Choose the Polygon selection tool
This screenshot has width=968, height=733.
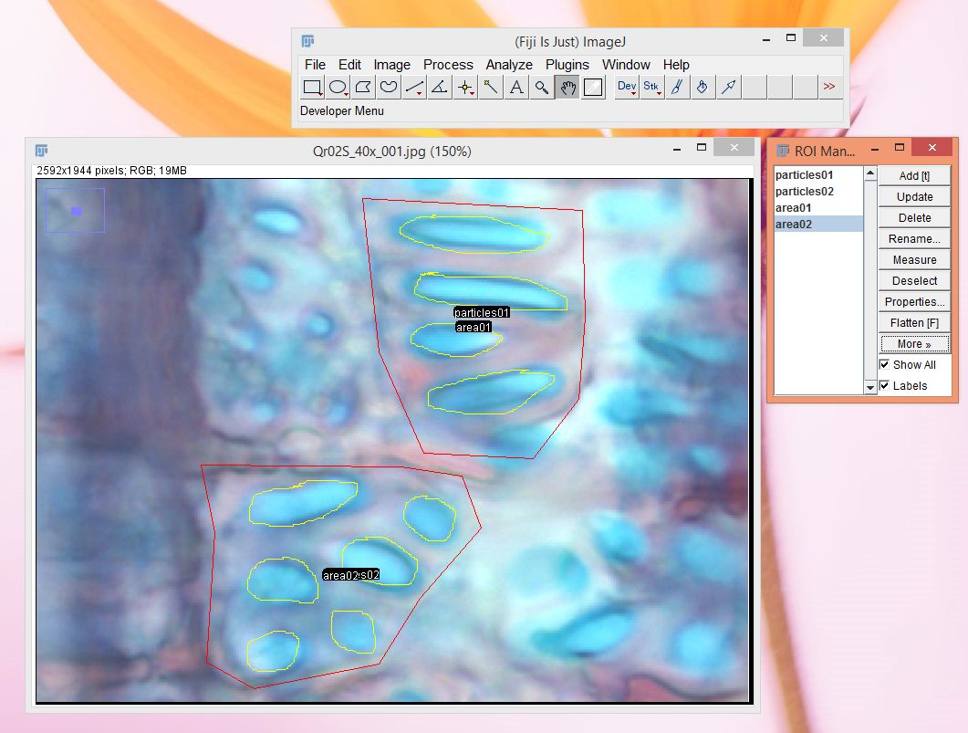(363, 88)
